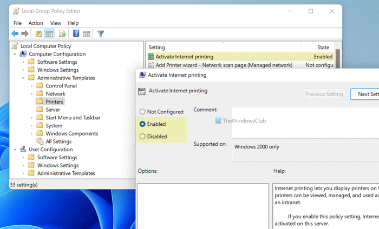Expand the Windows Components folder
Image resolution: width=379 pixels, height=229 pixels.
[x=31, y=133]
